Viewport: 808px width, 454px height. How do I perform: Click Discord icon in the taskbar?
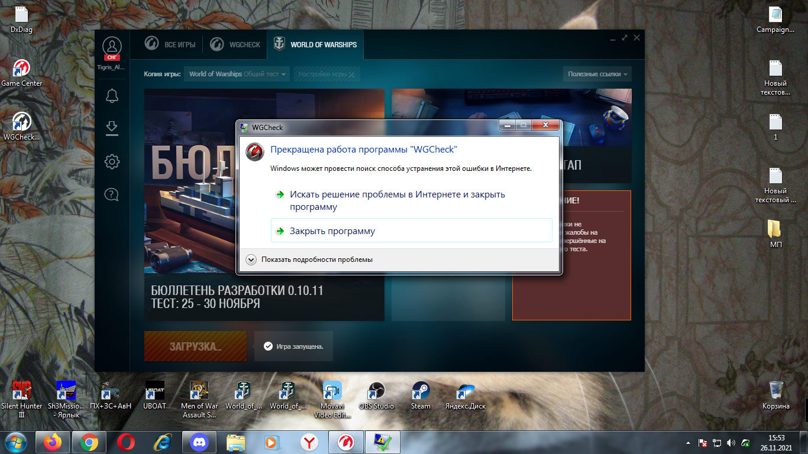(x=199, y=442)
